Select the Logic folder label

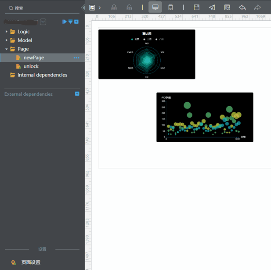point(24,32)
